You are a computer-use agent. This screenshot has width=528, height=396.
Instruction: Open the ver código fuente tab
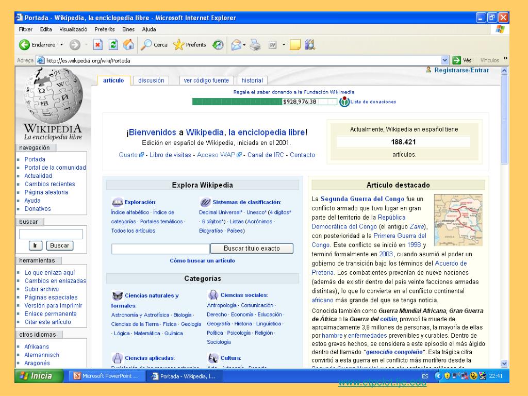pos(206,80)
